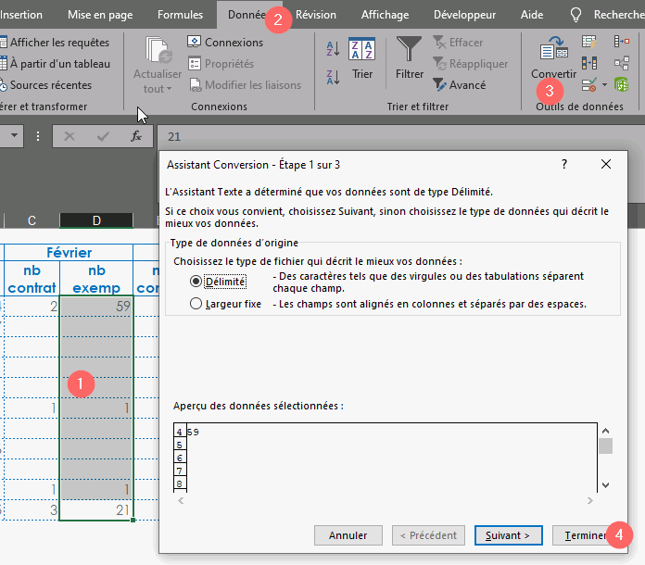Click the Connexions icon in ribbon
The height and width of the screenshot is (565, 645).
pyautogui.click(x=195, y=43)
